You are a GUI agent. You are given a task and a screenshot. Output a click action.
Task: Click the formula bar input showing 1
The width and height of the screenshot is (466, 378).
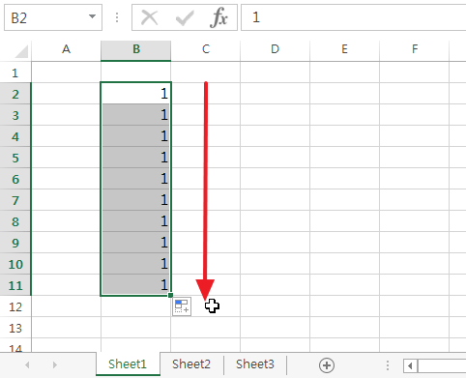[354, 17]
